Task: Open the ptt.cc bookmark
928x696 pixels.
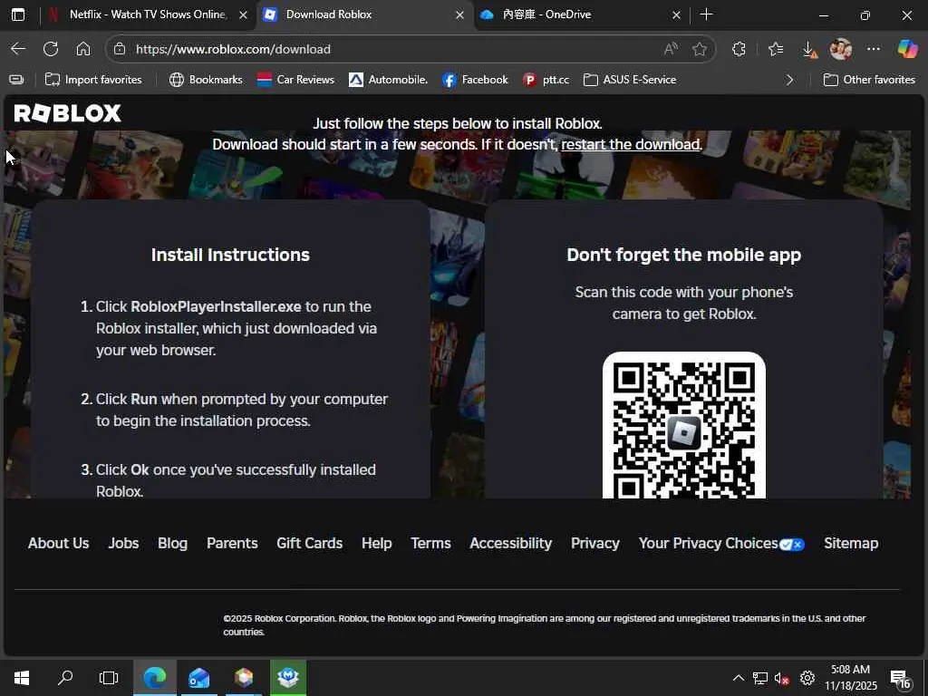Action: [546, 80]
